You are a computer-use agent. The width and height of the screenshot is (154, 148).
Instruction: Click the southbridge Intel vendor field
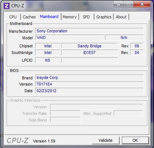click(48, 53)
